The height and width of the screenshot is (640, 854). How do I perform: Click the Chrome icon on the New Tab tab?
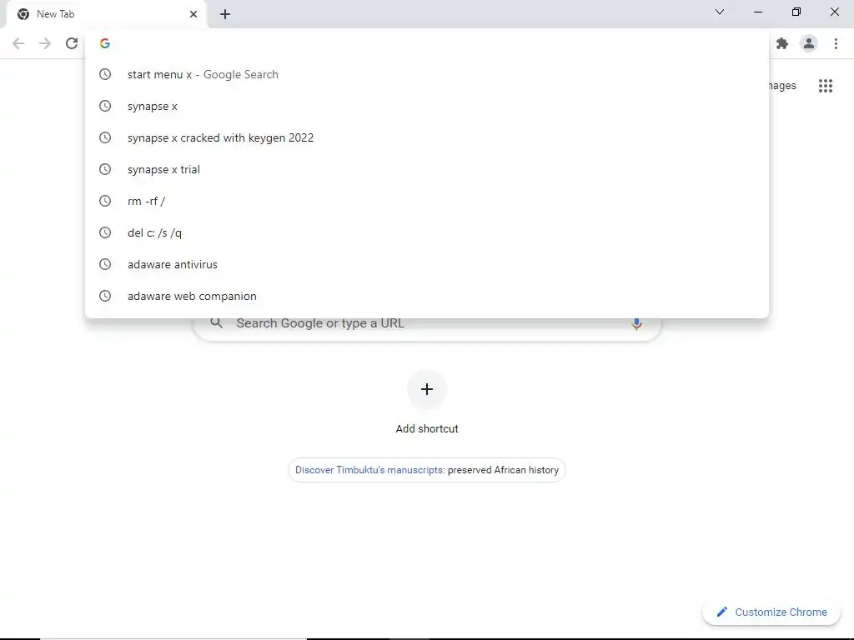tap(23, 14)
